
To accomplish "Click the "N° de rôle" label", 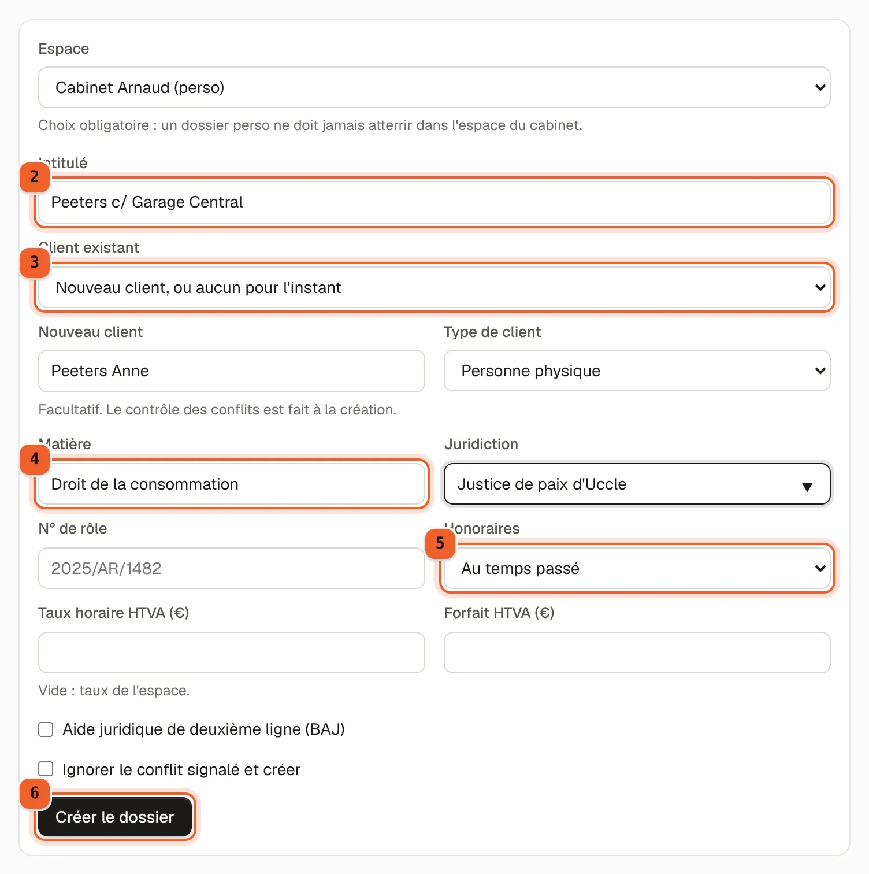I will click(x=73, y=528).
